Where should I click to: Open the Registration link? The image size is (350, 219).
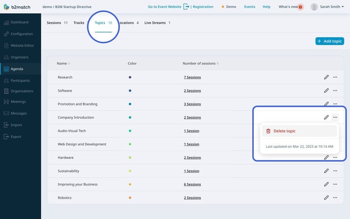click(203, 7)
